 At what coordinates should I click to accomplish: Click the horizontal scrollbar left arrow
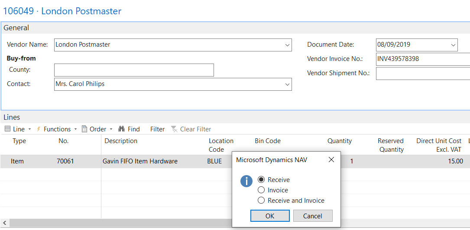coord(4,223)
